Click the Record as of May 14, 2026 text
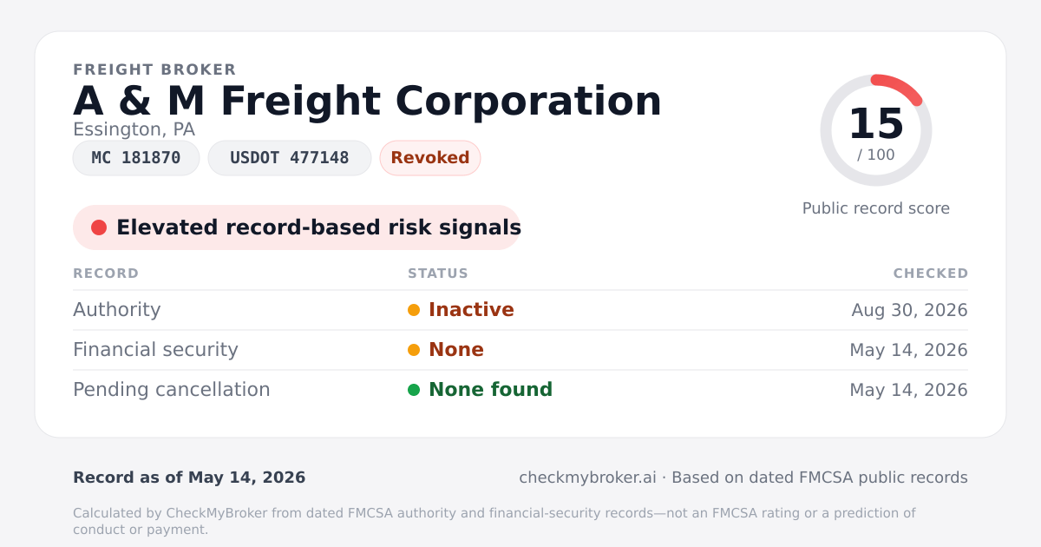Viewport: 1041px width, 547px height. pos(189,478)
